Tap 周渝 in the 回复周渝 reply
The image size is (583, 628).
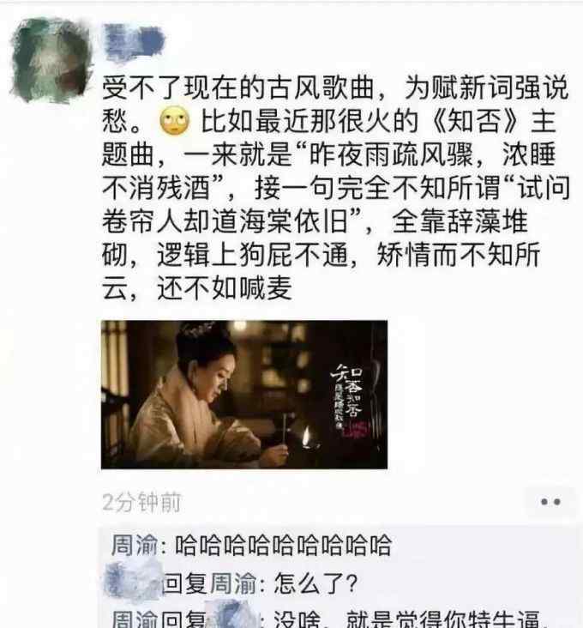(233, 583)
